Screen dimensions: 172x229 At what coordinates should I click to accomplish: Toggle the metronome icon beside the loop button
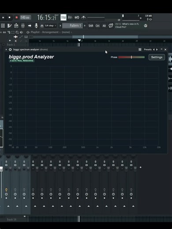pyautogui.click(x=83, y=18)
